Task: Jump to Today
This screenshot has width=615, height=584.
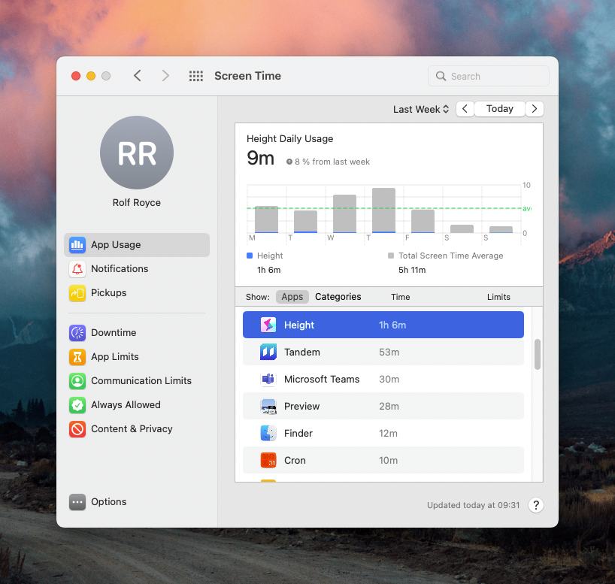Action: tap(500, 109)
